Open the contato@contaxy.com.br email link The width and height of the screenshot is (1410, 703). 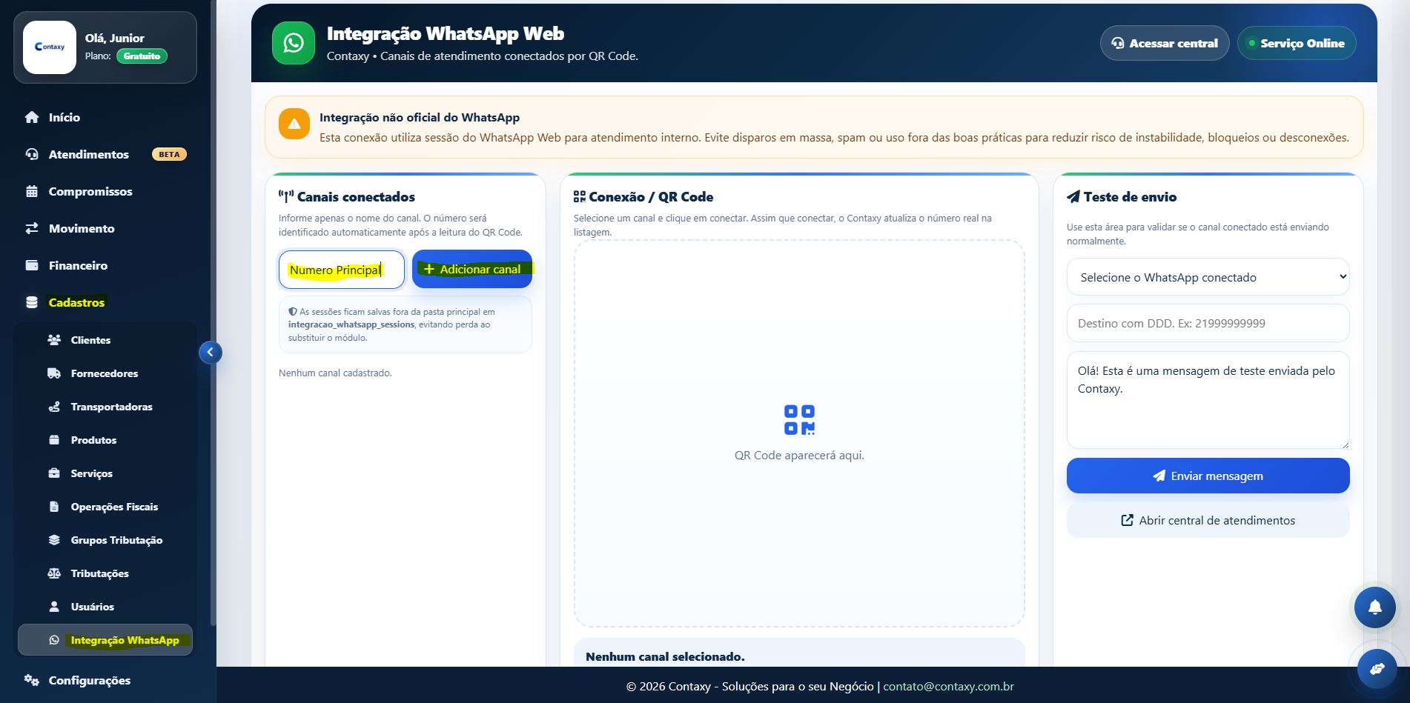tap(948, 686)
